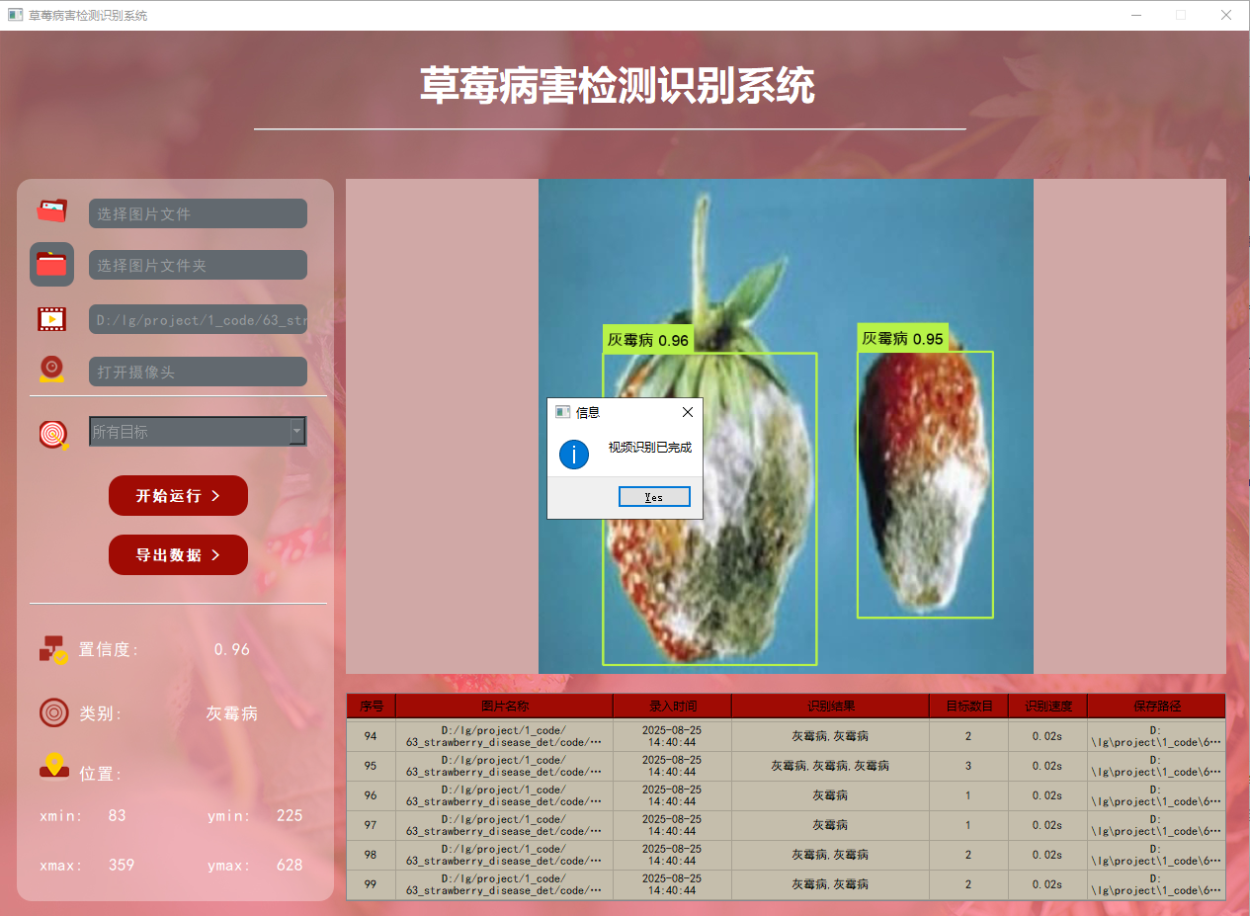The height and width of the screenshot is (916, 1250).
Task: Click the 开始运行 button
Action: pyautogui.click(x=178, y=495)
